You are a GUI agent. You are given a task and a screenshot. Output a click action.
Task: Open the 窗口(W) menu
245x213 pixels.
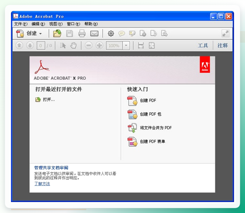(x=74, y=24)
